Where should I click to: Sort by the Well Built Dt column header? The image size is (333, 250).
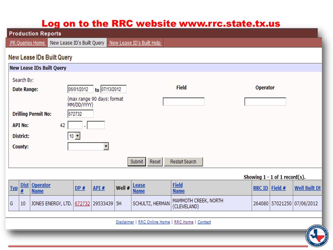(307, 188)
